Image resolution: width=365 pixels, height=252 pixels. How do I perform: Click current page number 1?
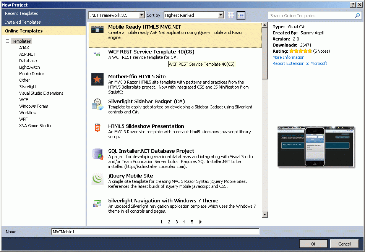(162, 222)
